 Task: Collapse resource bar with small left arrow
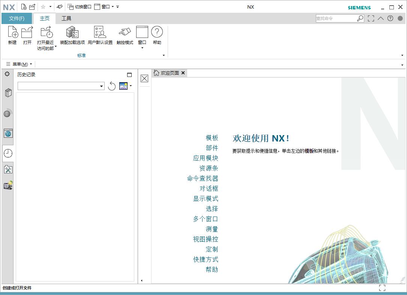141,280
